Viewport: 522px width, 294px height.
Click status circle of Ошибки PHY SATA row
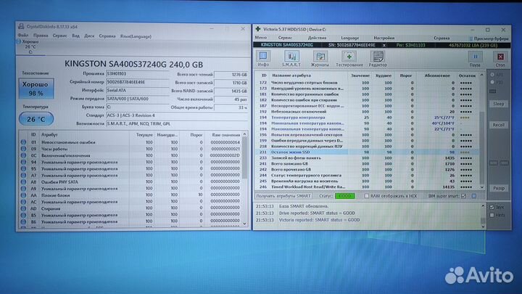(23, 181)
